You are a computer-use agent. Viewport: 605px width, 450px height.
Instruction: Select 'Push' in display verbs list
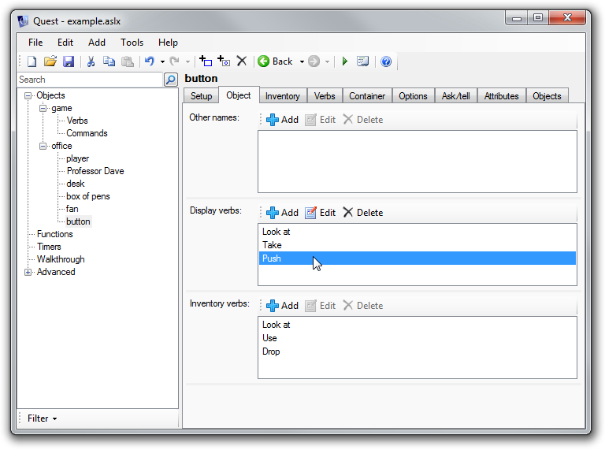(x=417, y=258)
